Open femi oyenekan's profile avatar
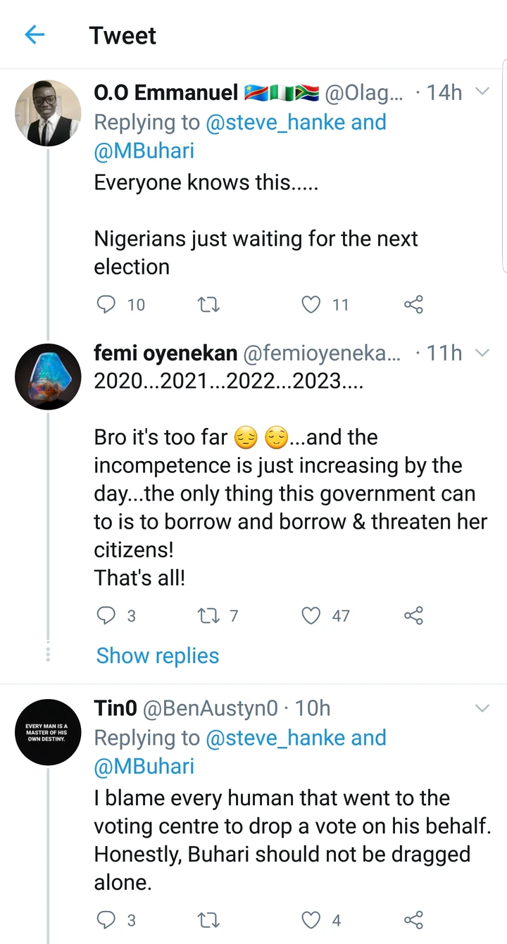This screenshot has height=944, width=507. tap(49, 377)
